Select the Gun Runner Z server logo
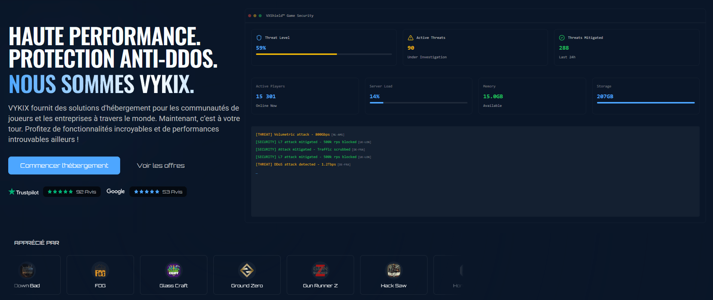The height and width of the screenshot is (300, 713). (x=320, y=270)
